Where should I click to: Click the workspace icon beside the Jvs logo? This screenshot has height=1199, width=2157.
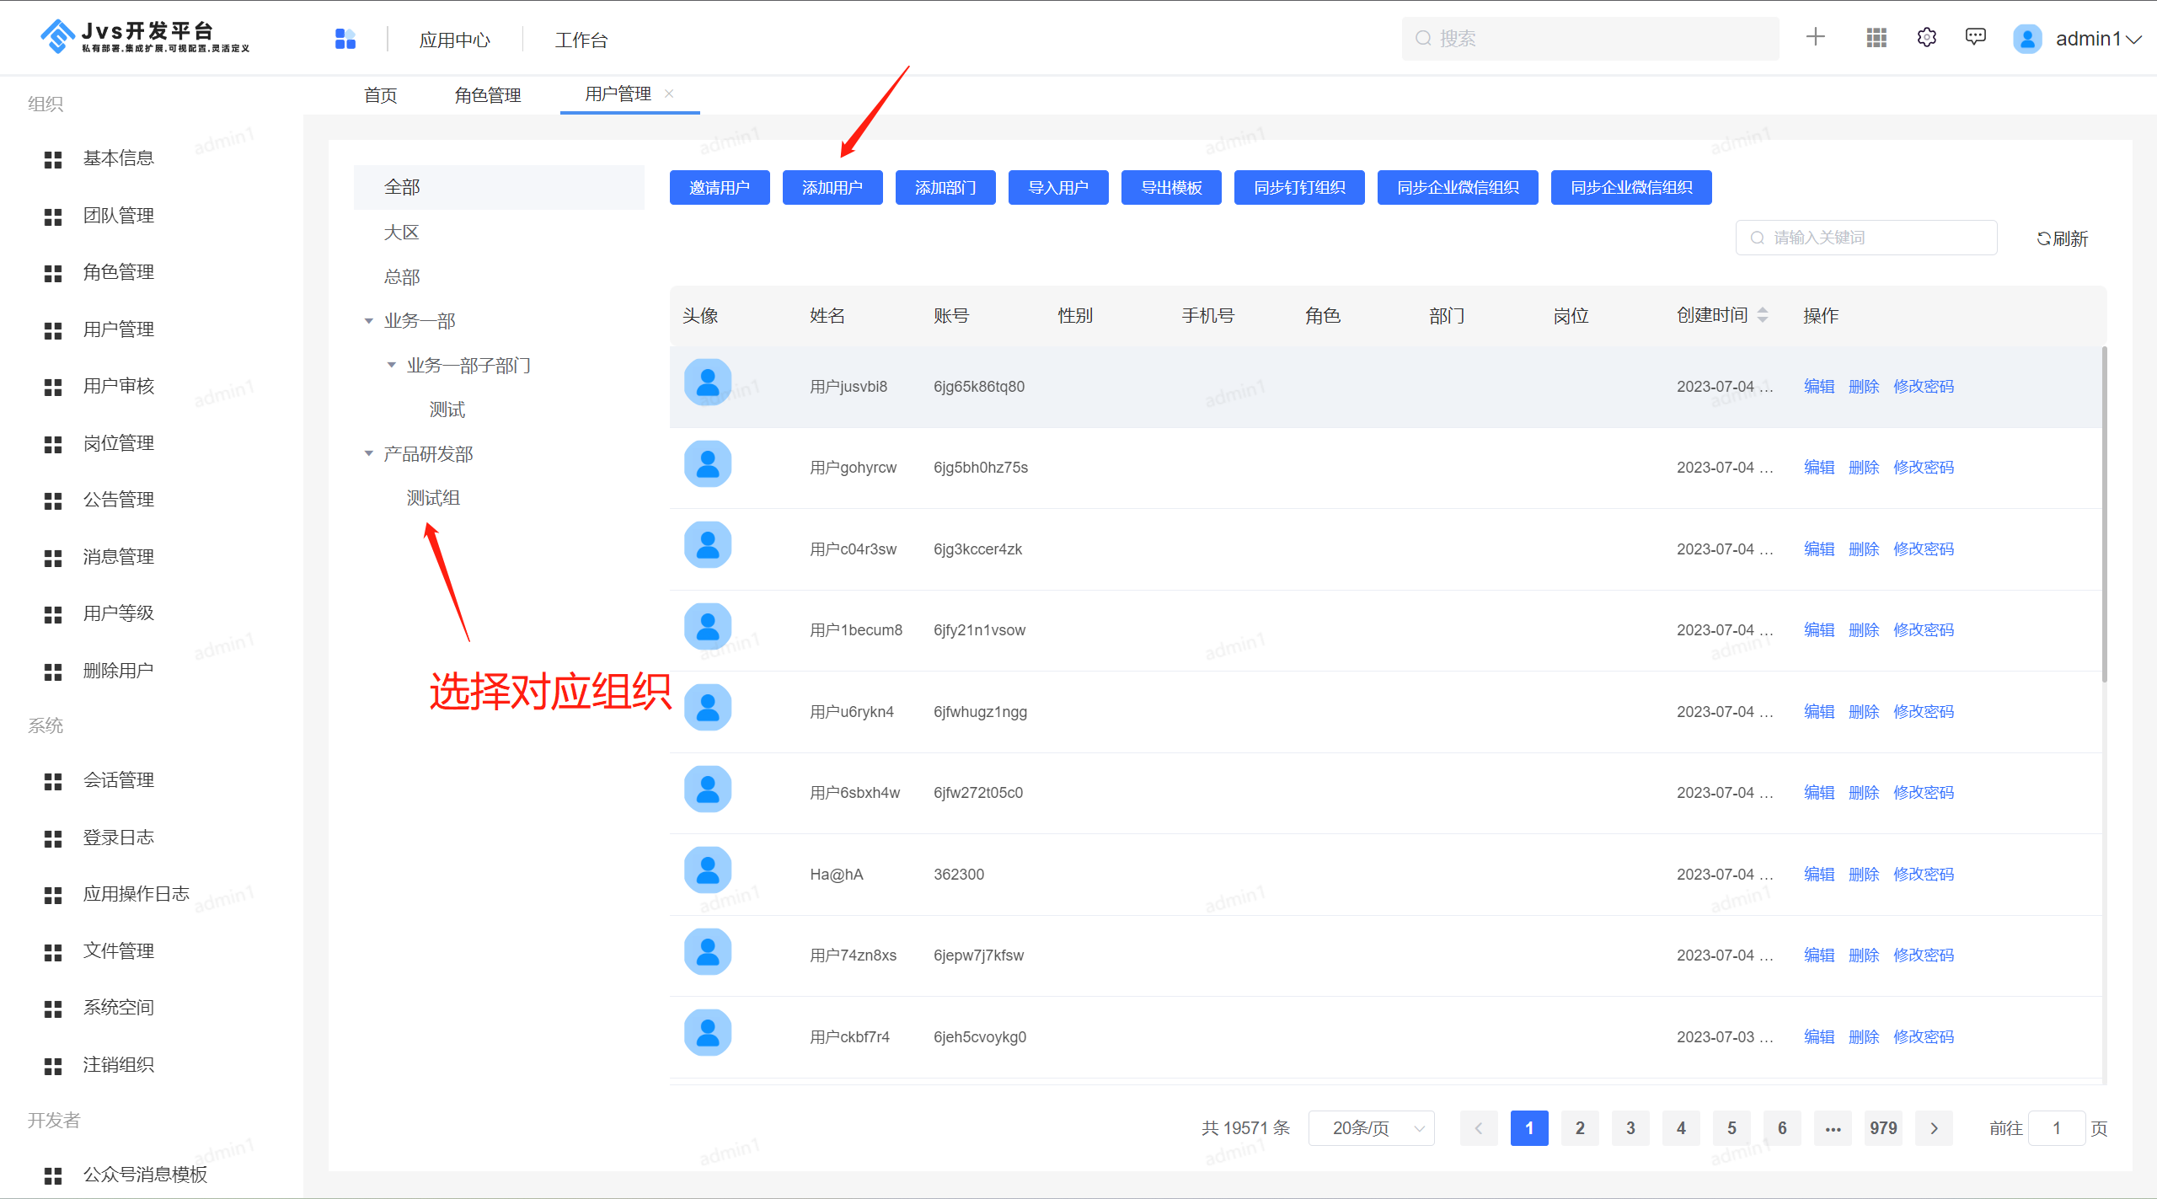tap(345, 38)
